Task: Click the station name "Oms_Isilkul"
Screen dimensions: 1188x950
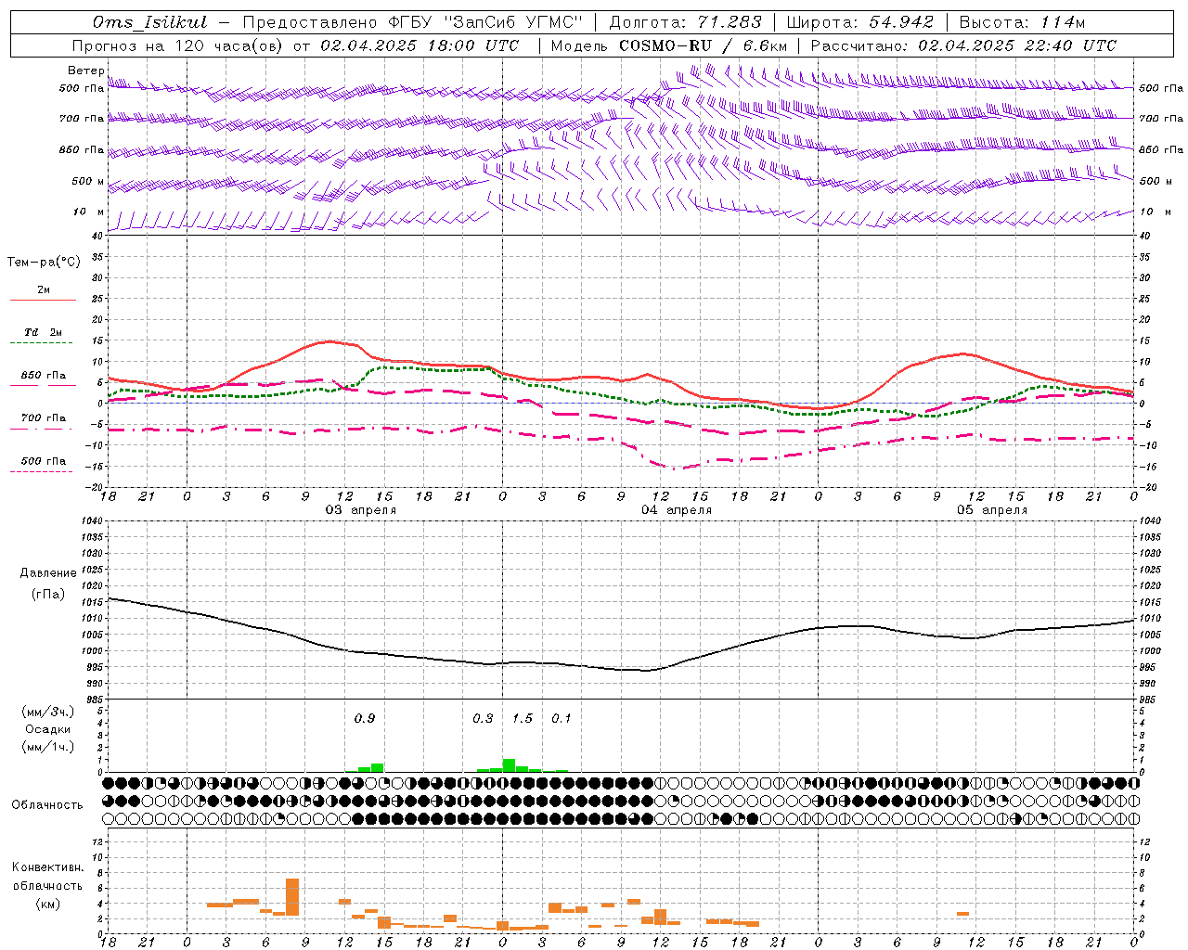Action: [x=150, y=22]
